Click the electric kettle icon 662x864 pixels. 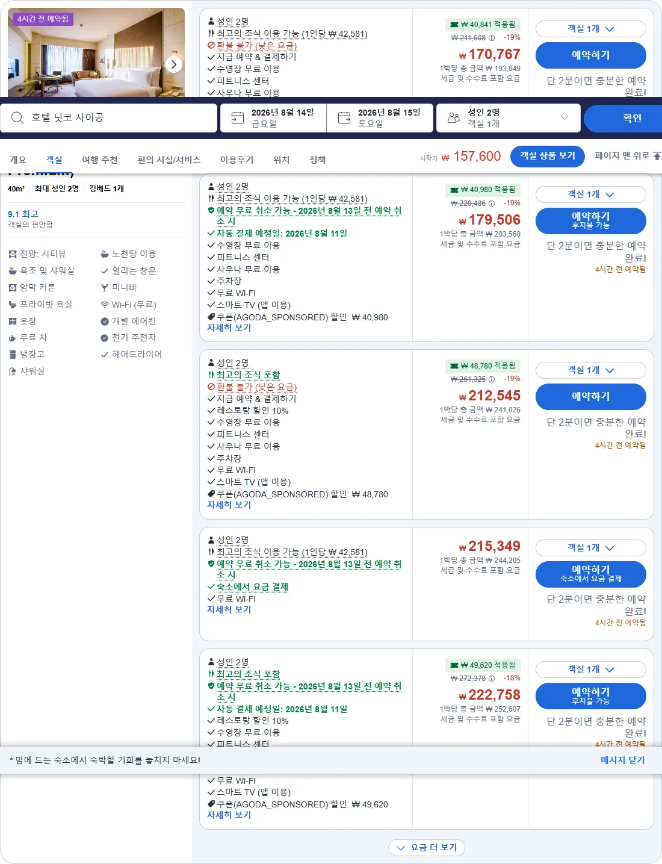105,338
